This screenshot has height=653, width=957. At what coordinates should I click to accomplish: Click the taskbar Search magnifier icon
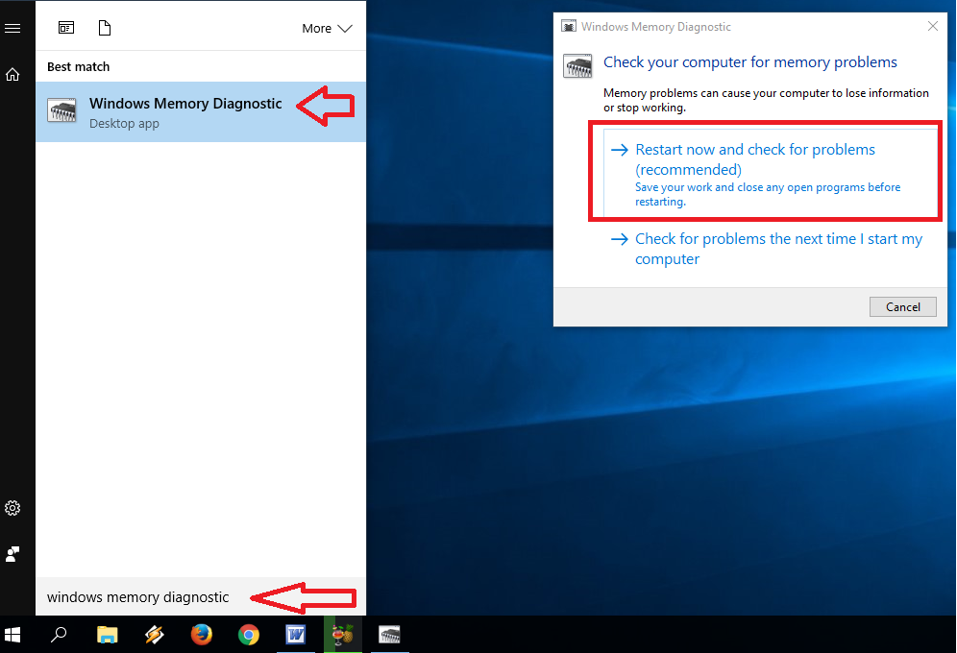coord(59,634)
